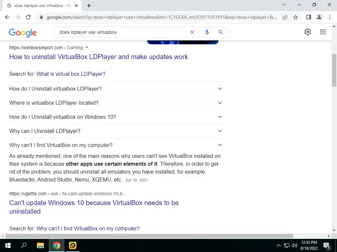Click the horizontal scrollbar thumb

pyautogui.click(x=149, y=236)
